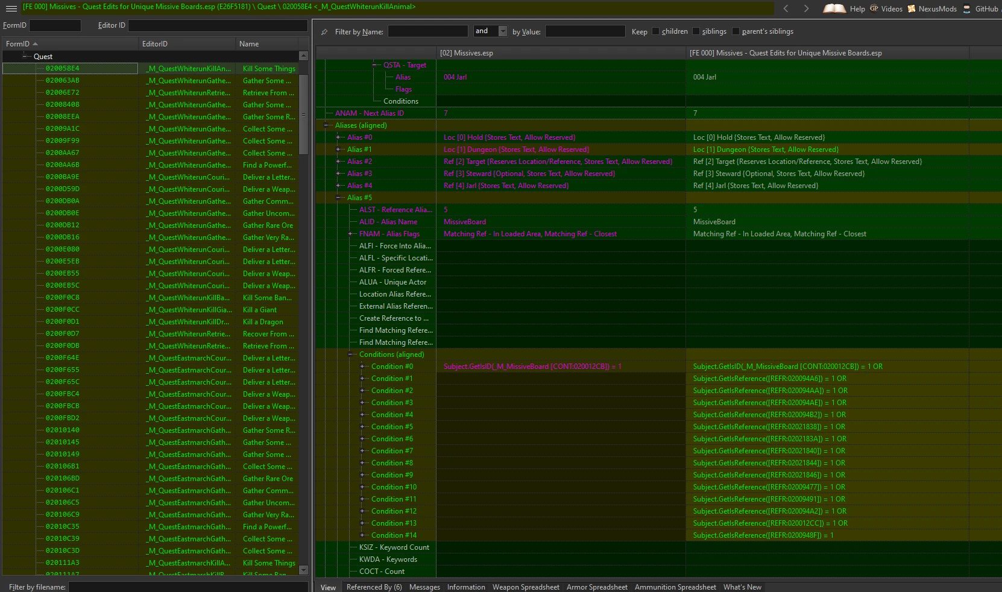Enable the Keep children checkbox
This screenshot has width=1002, height=592.
coord(655,31)
